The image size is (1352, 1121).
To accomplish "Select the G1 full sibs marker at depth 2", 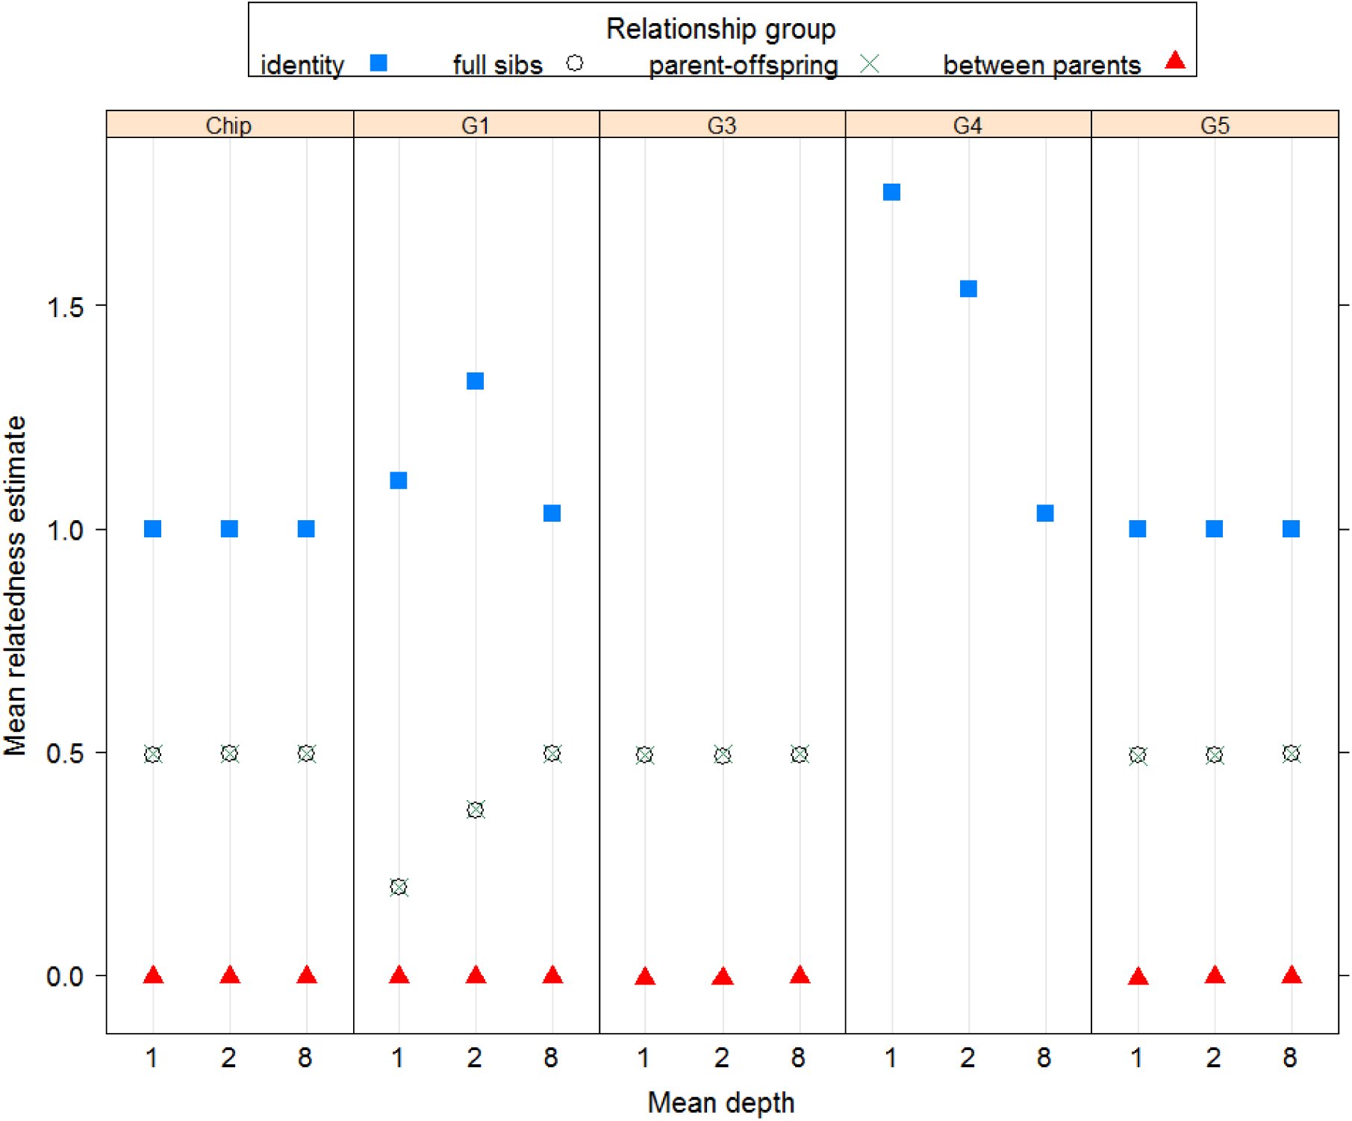I will point(476,810).
